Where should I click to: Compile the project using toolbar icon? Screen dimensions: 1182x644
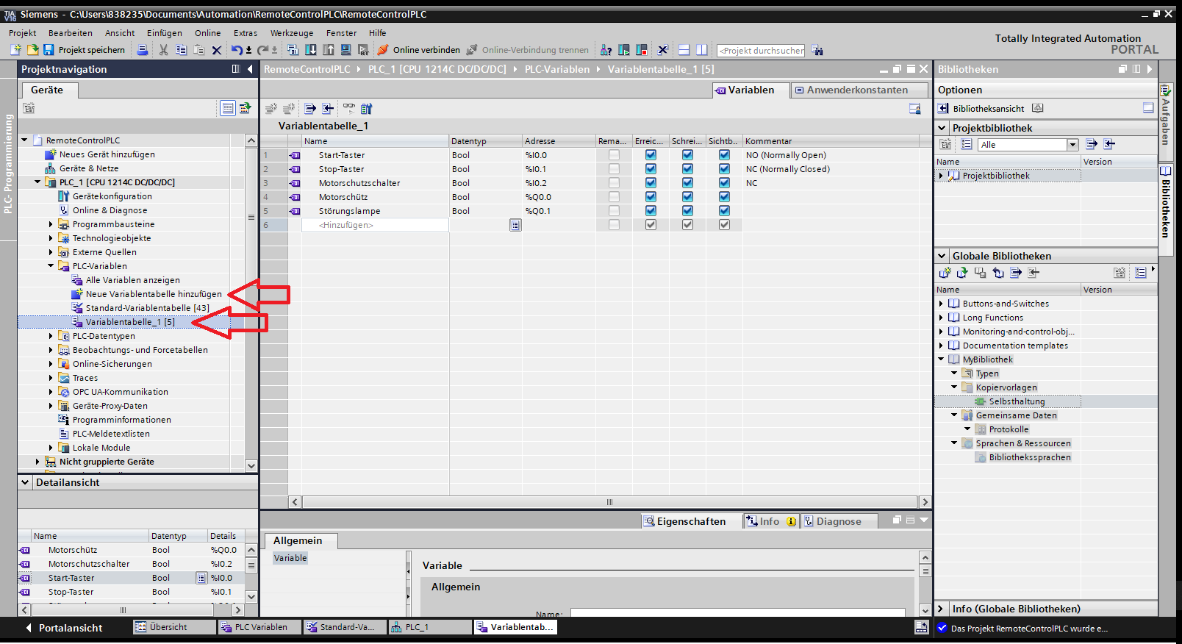(293, 50)
